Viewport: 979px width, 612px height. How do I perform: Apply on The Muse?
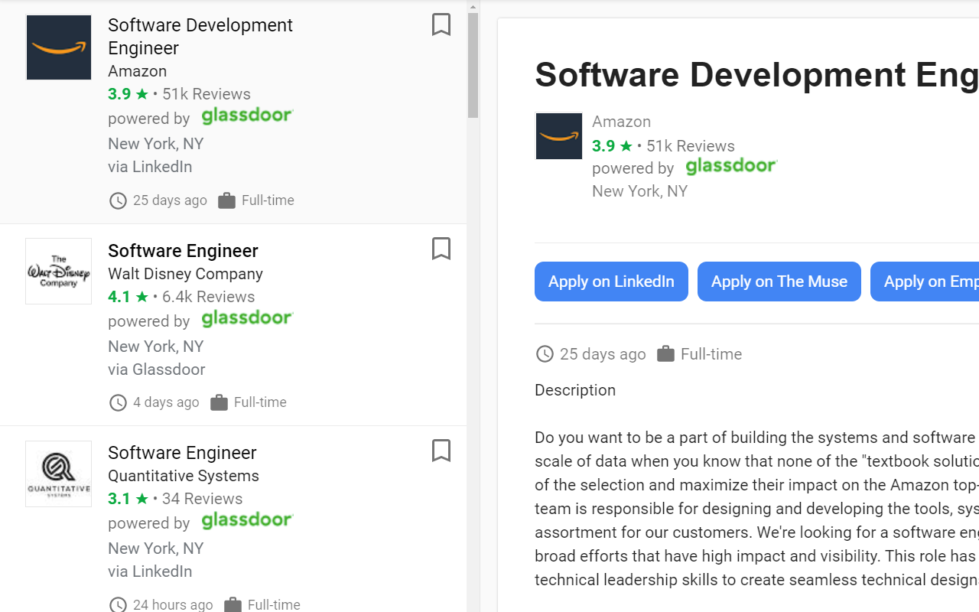pos(779,282)
